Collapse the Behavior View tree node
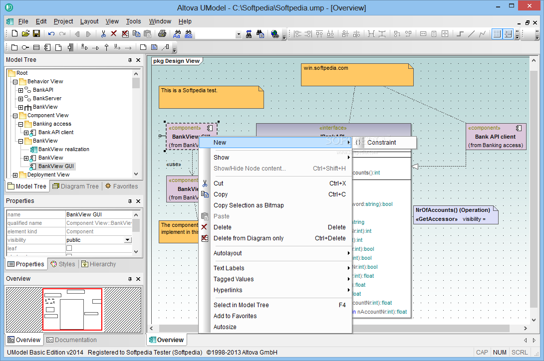The image size is (544, 361). [x=15, y=82]
